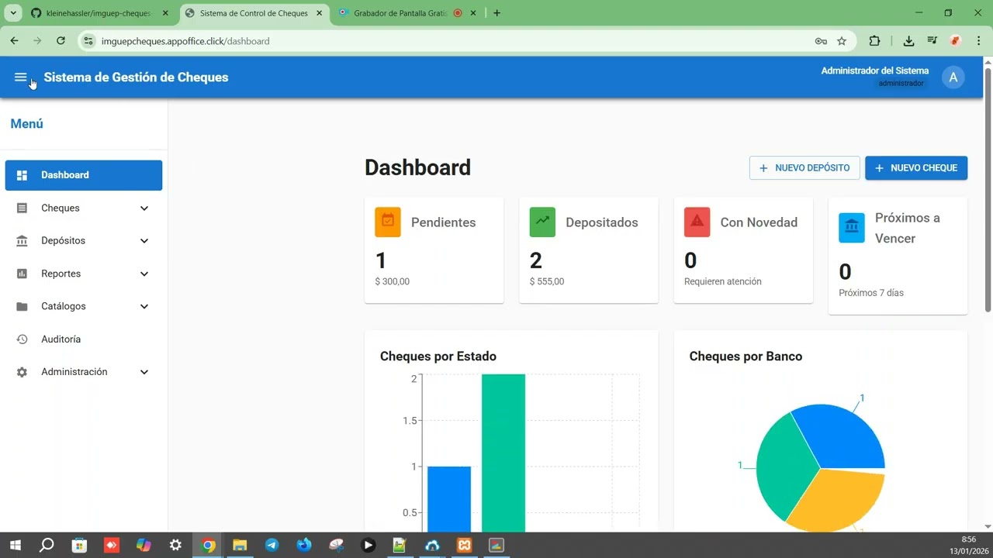Open Chrome's three-dot menu
The width and height of the screenshot is (993, 558).
tap(978, 41)
